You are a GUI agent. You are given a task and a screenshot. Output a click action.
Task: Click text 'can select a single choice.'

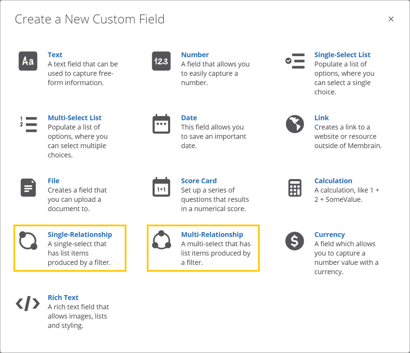coord(342,87)
